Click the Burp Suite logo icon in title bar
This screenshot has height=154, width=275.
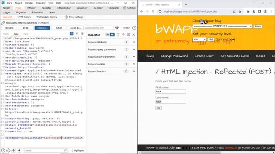pyautogui.click(x=3, y=3)
